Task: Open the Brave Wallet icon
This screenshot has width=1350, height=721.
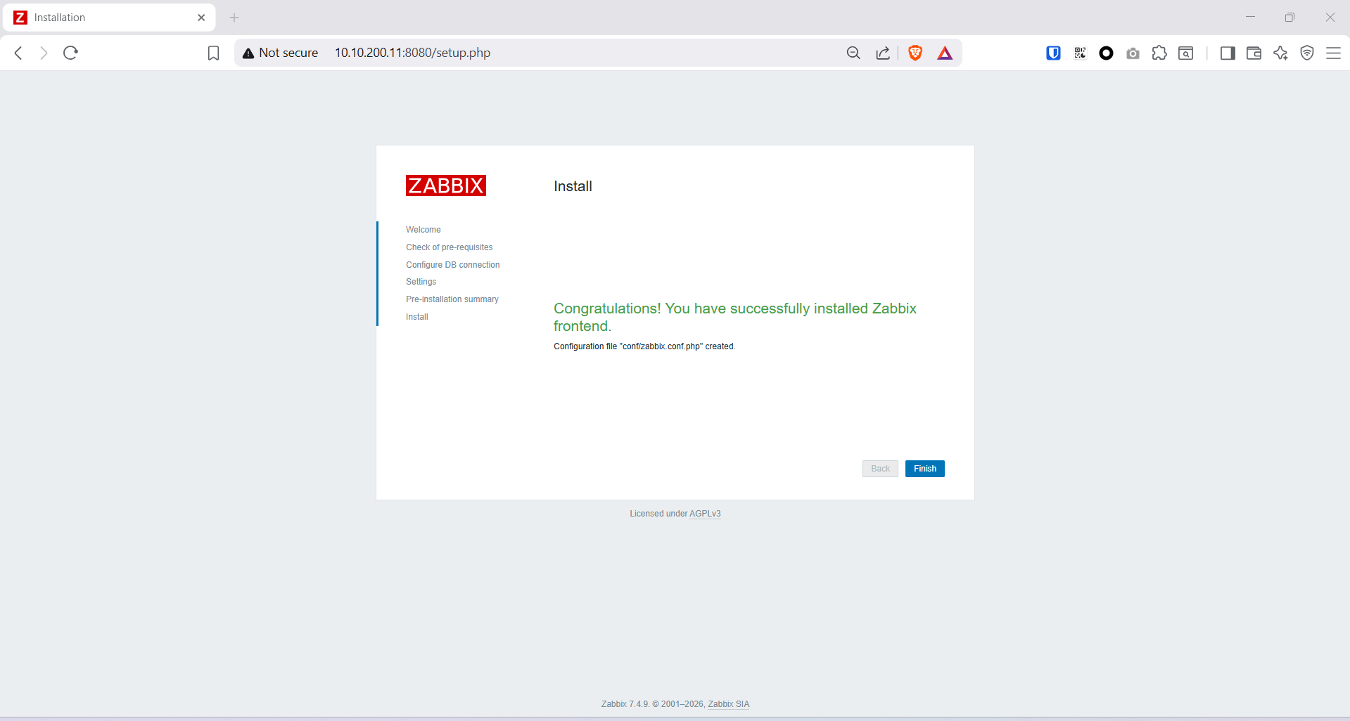Action: 1254,53
